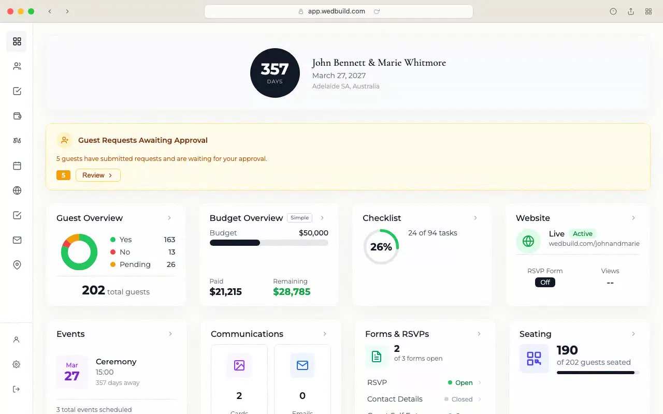Go forward with browser forward arrow
The width and height of the screenshot is (663, 414).
[67, 11]
